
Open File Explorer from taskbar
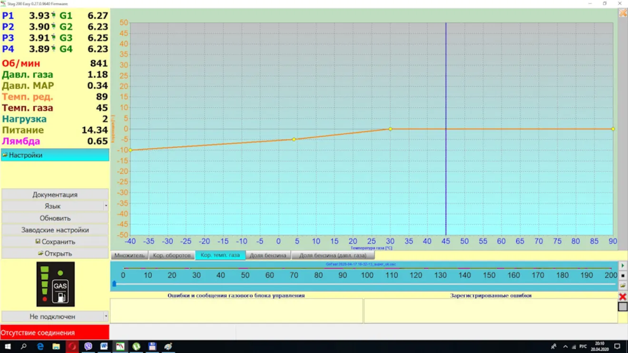(x=56, y=346)
